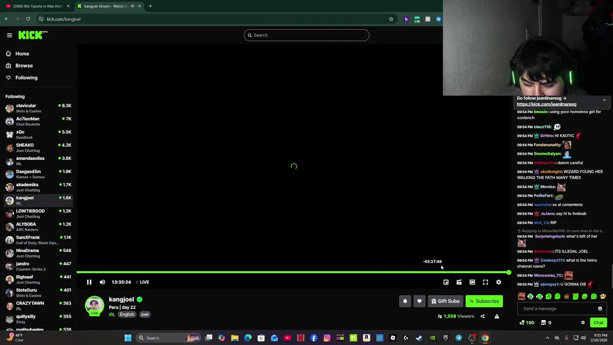
Task: Open amandasoliss channel in sidebar
Action: pyautogui.click(x=38, y=161)
